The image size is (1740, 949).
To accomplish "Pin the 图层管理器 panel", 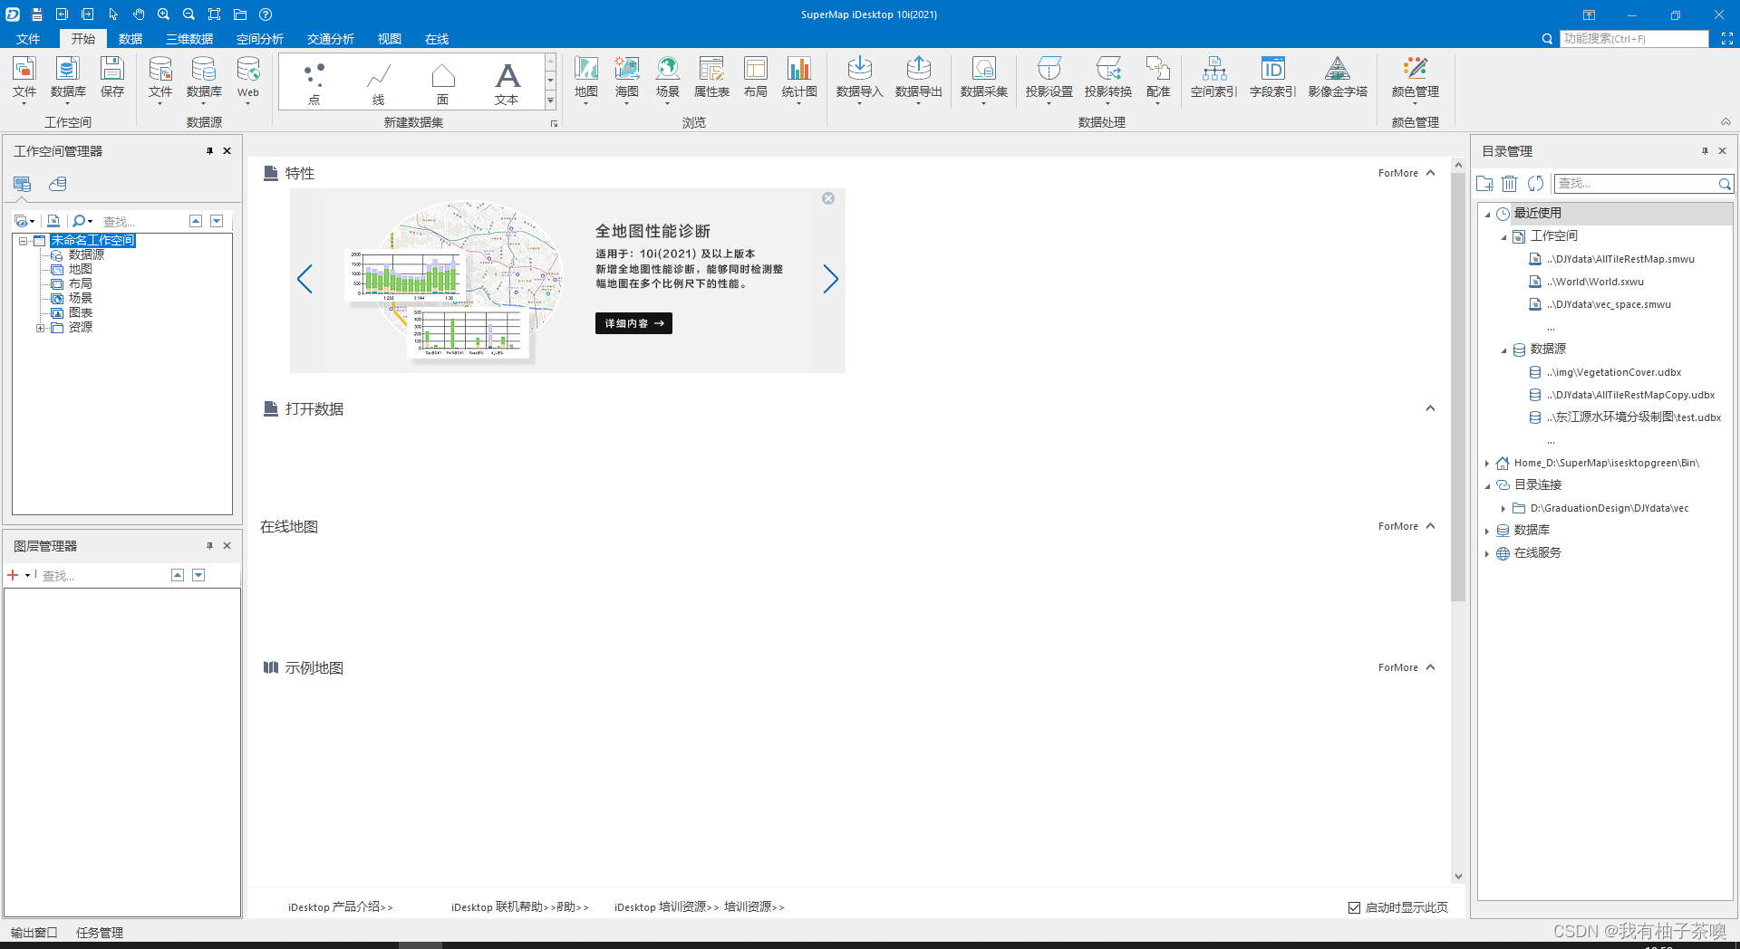I will [x=209, y=546].
